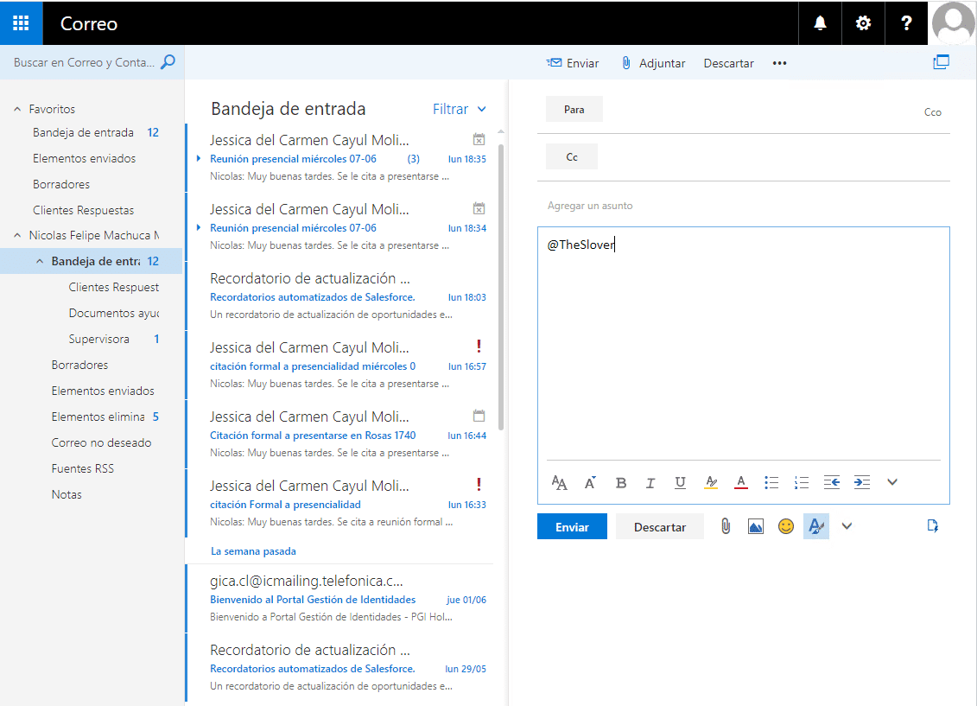Insert an inline picture using image icon
Image resolution: width=977 pixels, height=706 pixels.
point(756,526)
